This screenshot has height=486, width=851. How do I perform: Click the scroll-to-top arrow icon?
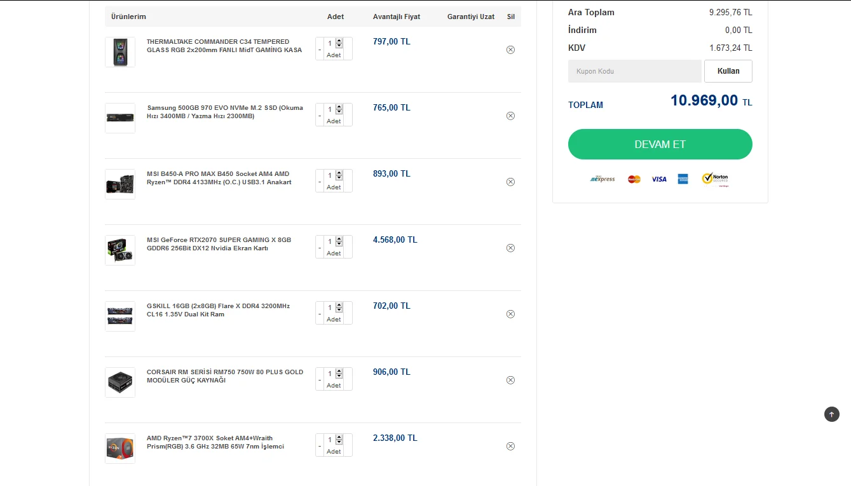831,414
